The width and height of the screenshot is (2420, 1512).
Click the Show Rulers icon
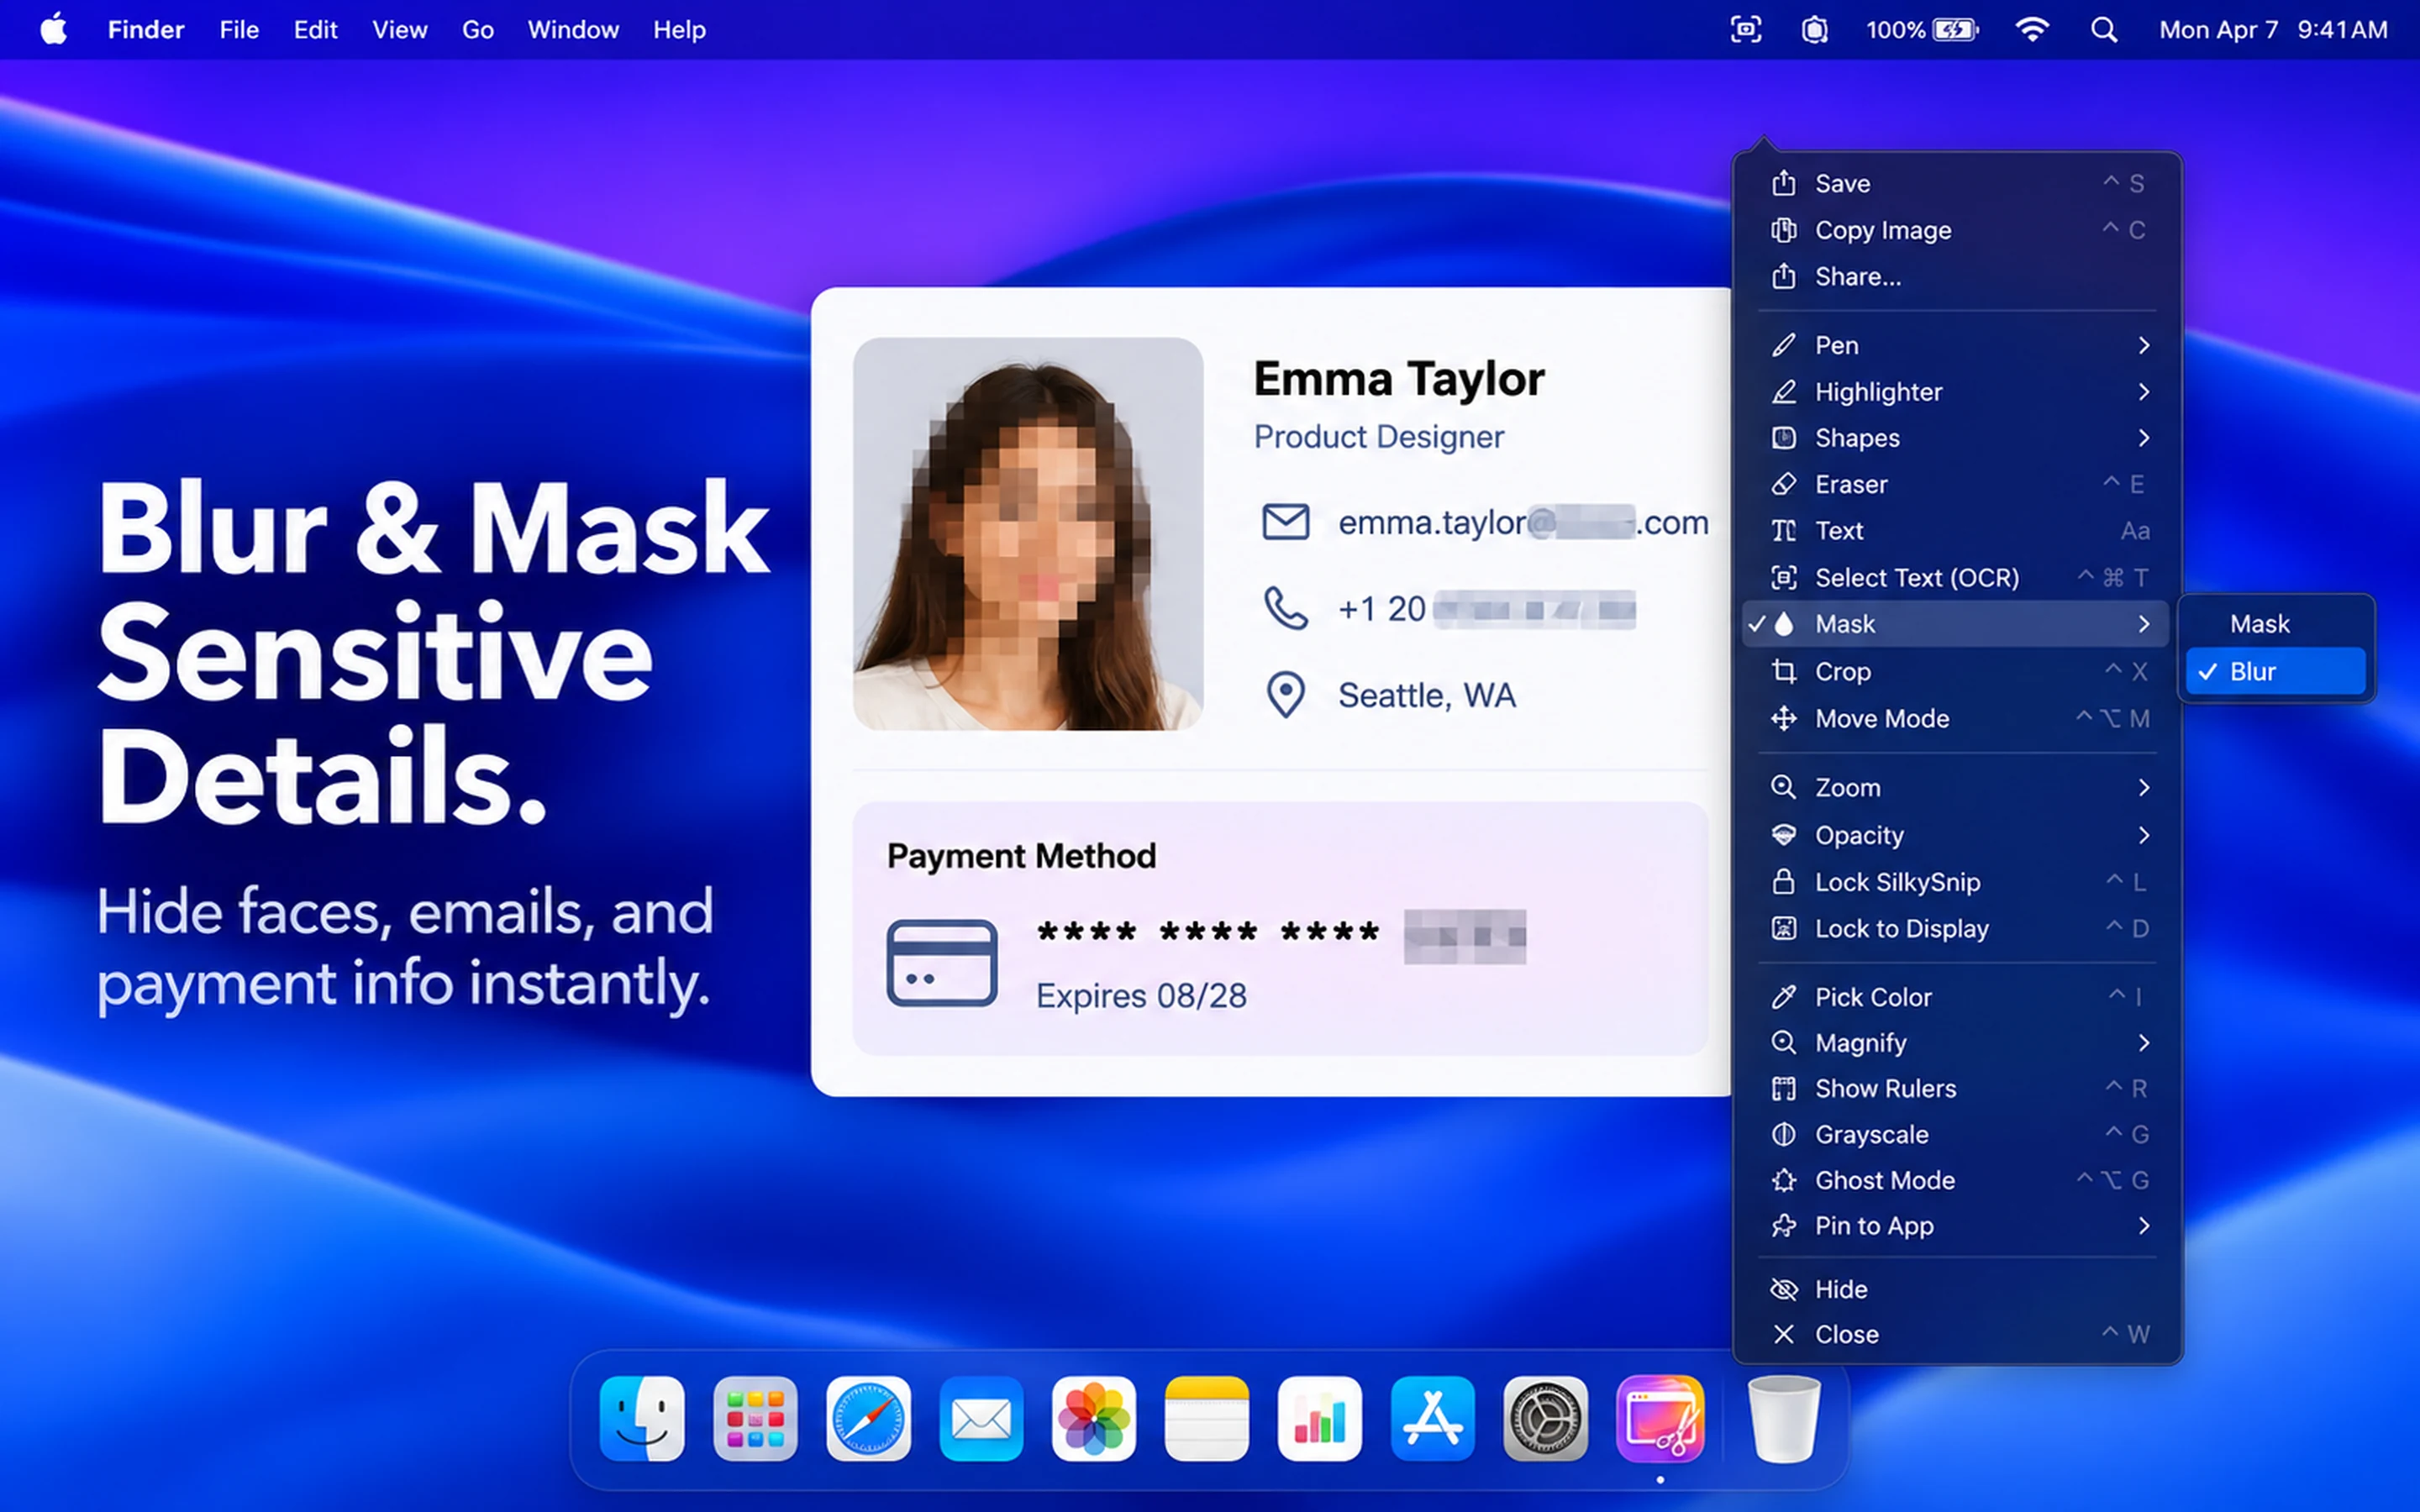click(x=1783, y=1088)
